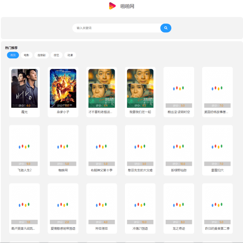Click the blue search magnifier button
This screenshot has width=243, height=243.
[166, 28]
